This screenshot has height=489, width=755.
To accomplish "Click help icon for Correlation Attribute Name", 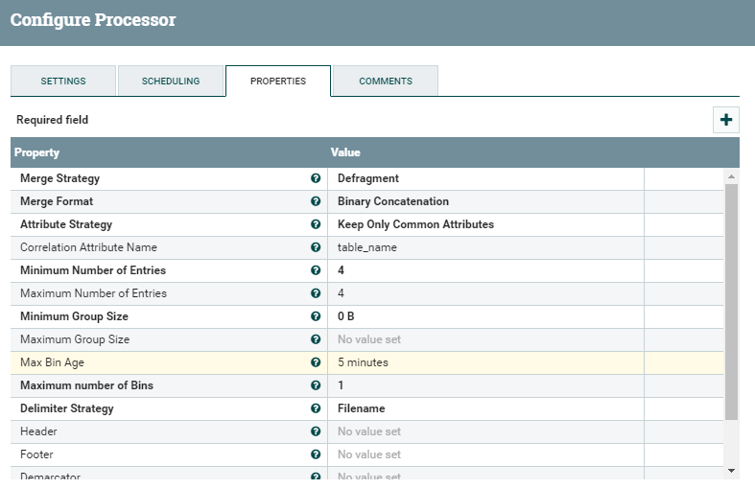I will [x=316, y=247].
